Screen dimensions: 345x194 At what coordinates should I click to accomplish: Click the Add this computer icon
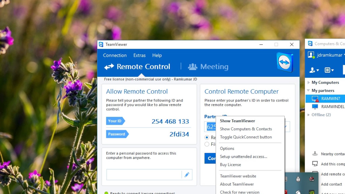pos(315,164)
